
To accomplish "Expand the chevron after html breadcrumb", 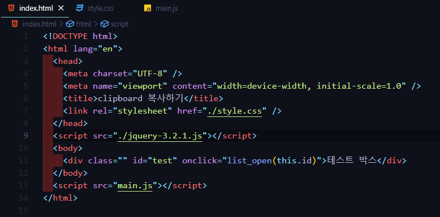I will (96, 24).
